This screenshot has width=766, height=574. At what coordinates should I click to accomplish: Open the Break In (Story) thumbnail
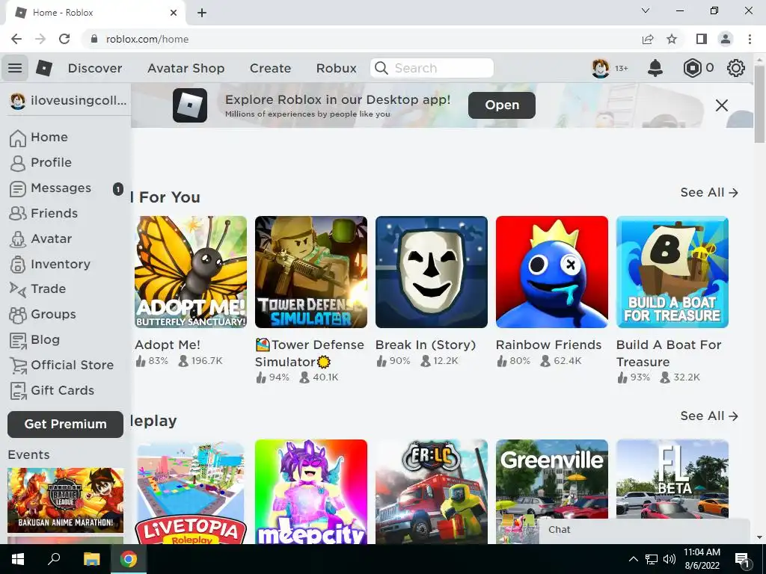point(432,272)
